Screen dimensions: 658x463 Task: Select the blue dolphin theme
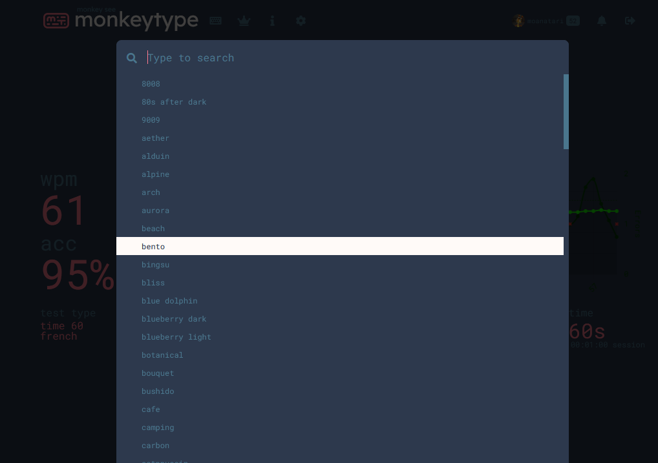[169, 300]
